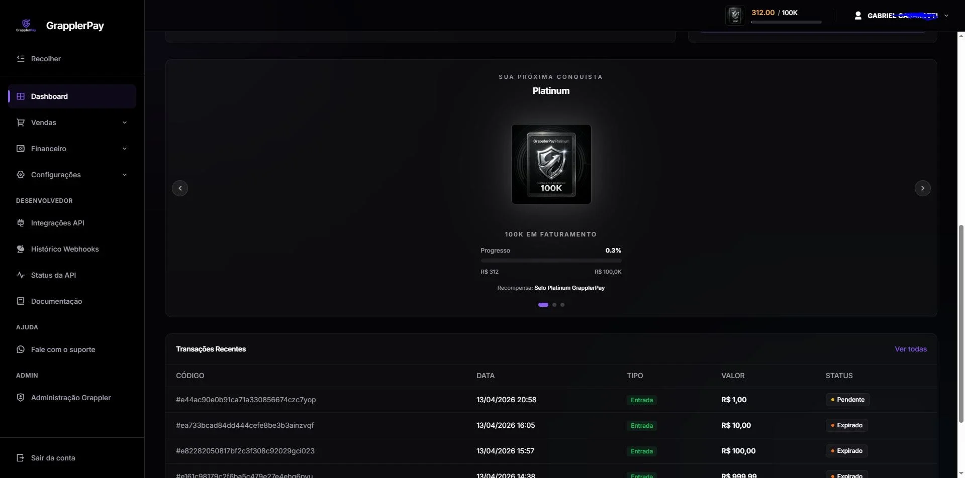Click the header revenue progress bar
Image resolution: width=965 pixels, height=478 pixels.
(786, 22)
